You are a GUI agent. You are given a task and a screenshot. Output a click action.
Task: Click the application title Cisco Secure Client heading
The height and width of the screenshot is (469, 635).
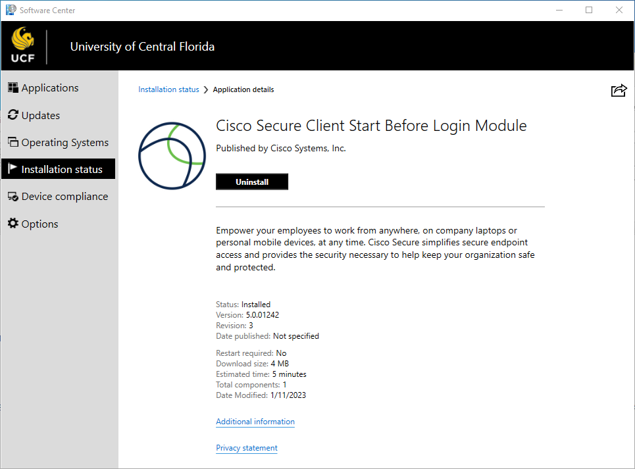click(371, 126)
